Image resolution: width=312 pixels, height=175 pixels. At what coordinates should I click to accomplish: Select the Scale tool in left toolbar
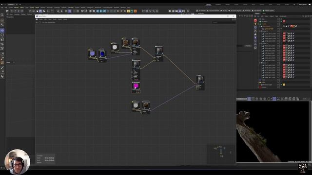coord(2,39)
